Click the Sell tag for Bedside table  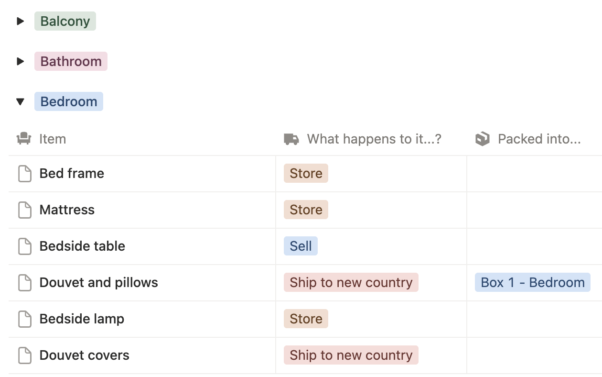(301, 246)
